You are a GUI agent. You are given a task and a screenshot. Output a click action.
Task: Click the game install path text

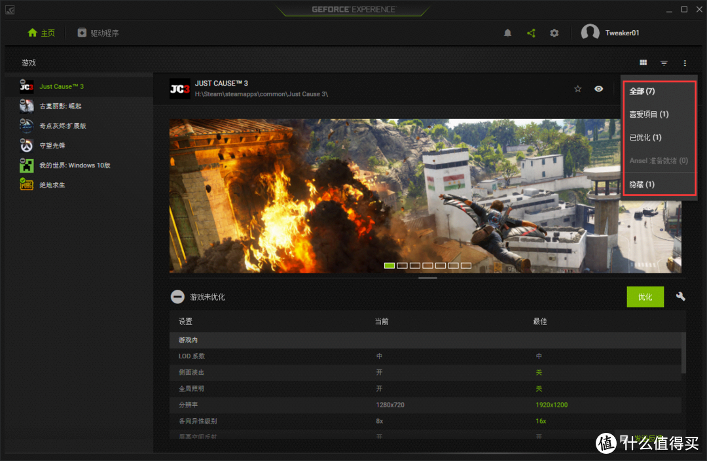261,94
